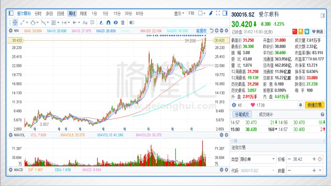Expand trend line tool options arrow
Image resolution: width=331 pixels, height=186 pixels.
click(27, 22)
